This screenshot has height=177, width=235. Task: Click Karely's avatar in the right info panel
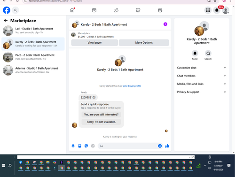(199, 31)
